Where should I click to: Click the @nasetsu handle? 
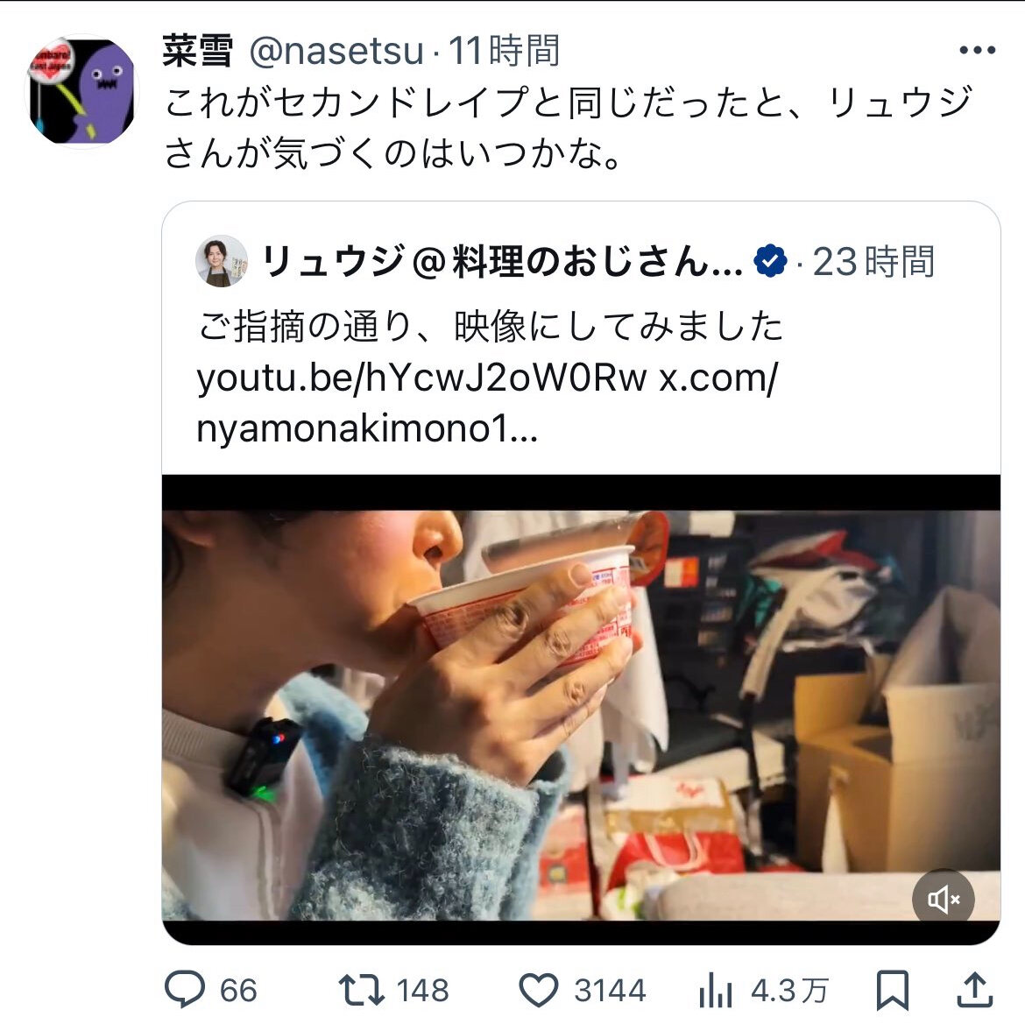click(336, 51)
